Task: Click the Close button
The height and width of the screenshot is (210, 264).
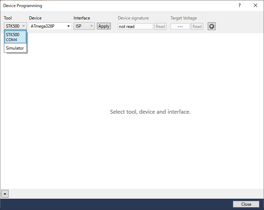Action: [x=246, y=204]
